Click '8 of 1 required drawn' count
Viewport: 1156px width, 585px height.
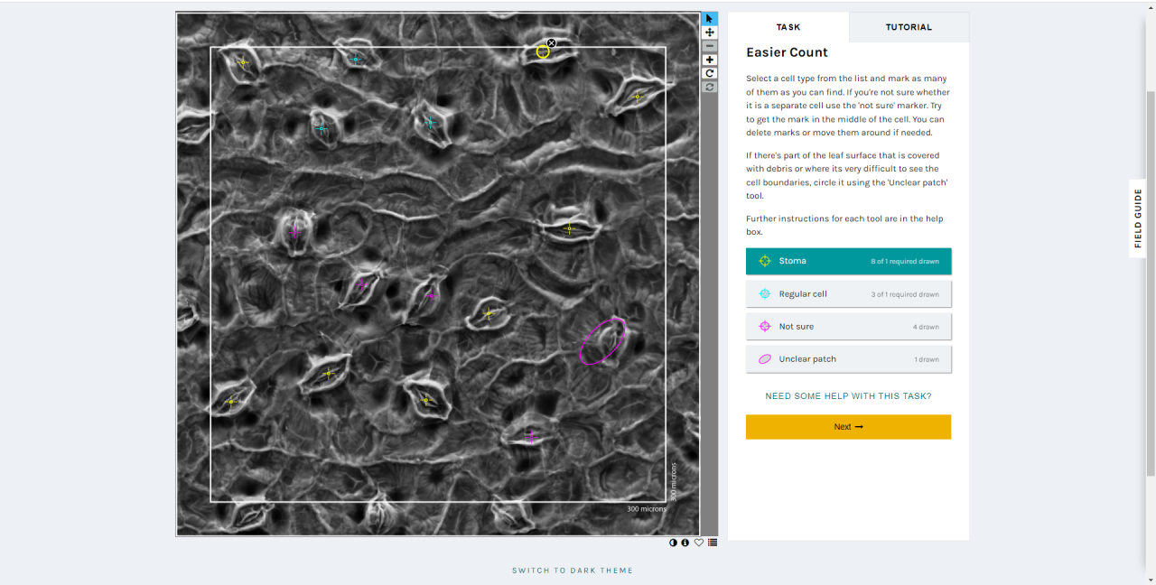tap(905, 261)
